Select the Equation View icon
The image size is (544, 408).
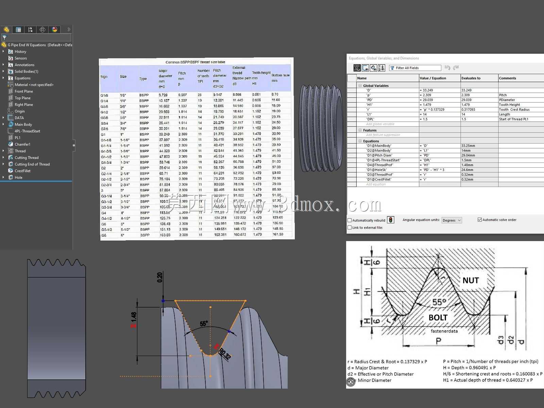click(x=357, y=68)
